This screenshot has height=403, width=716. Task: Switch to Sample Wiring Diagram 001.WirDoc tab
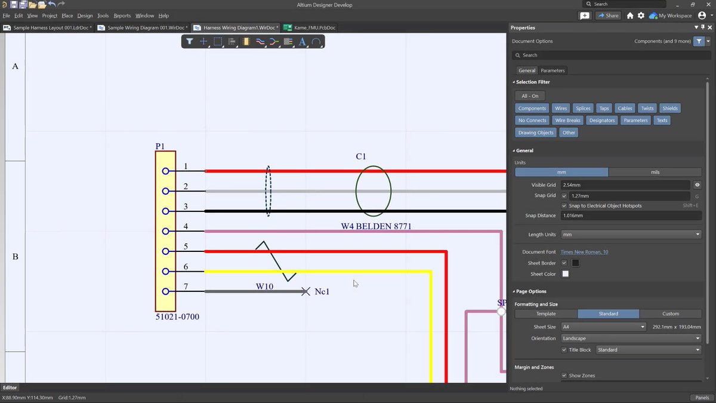pos(143,27)
